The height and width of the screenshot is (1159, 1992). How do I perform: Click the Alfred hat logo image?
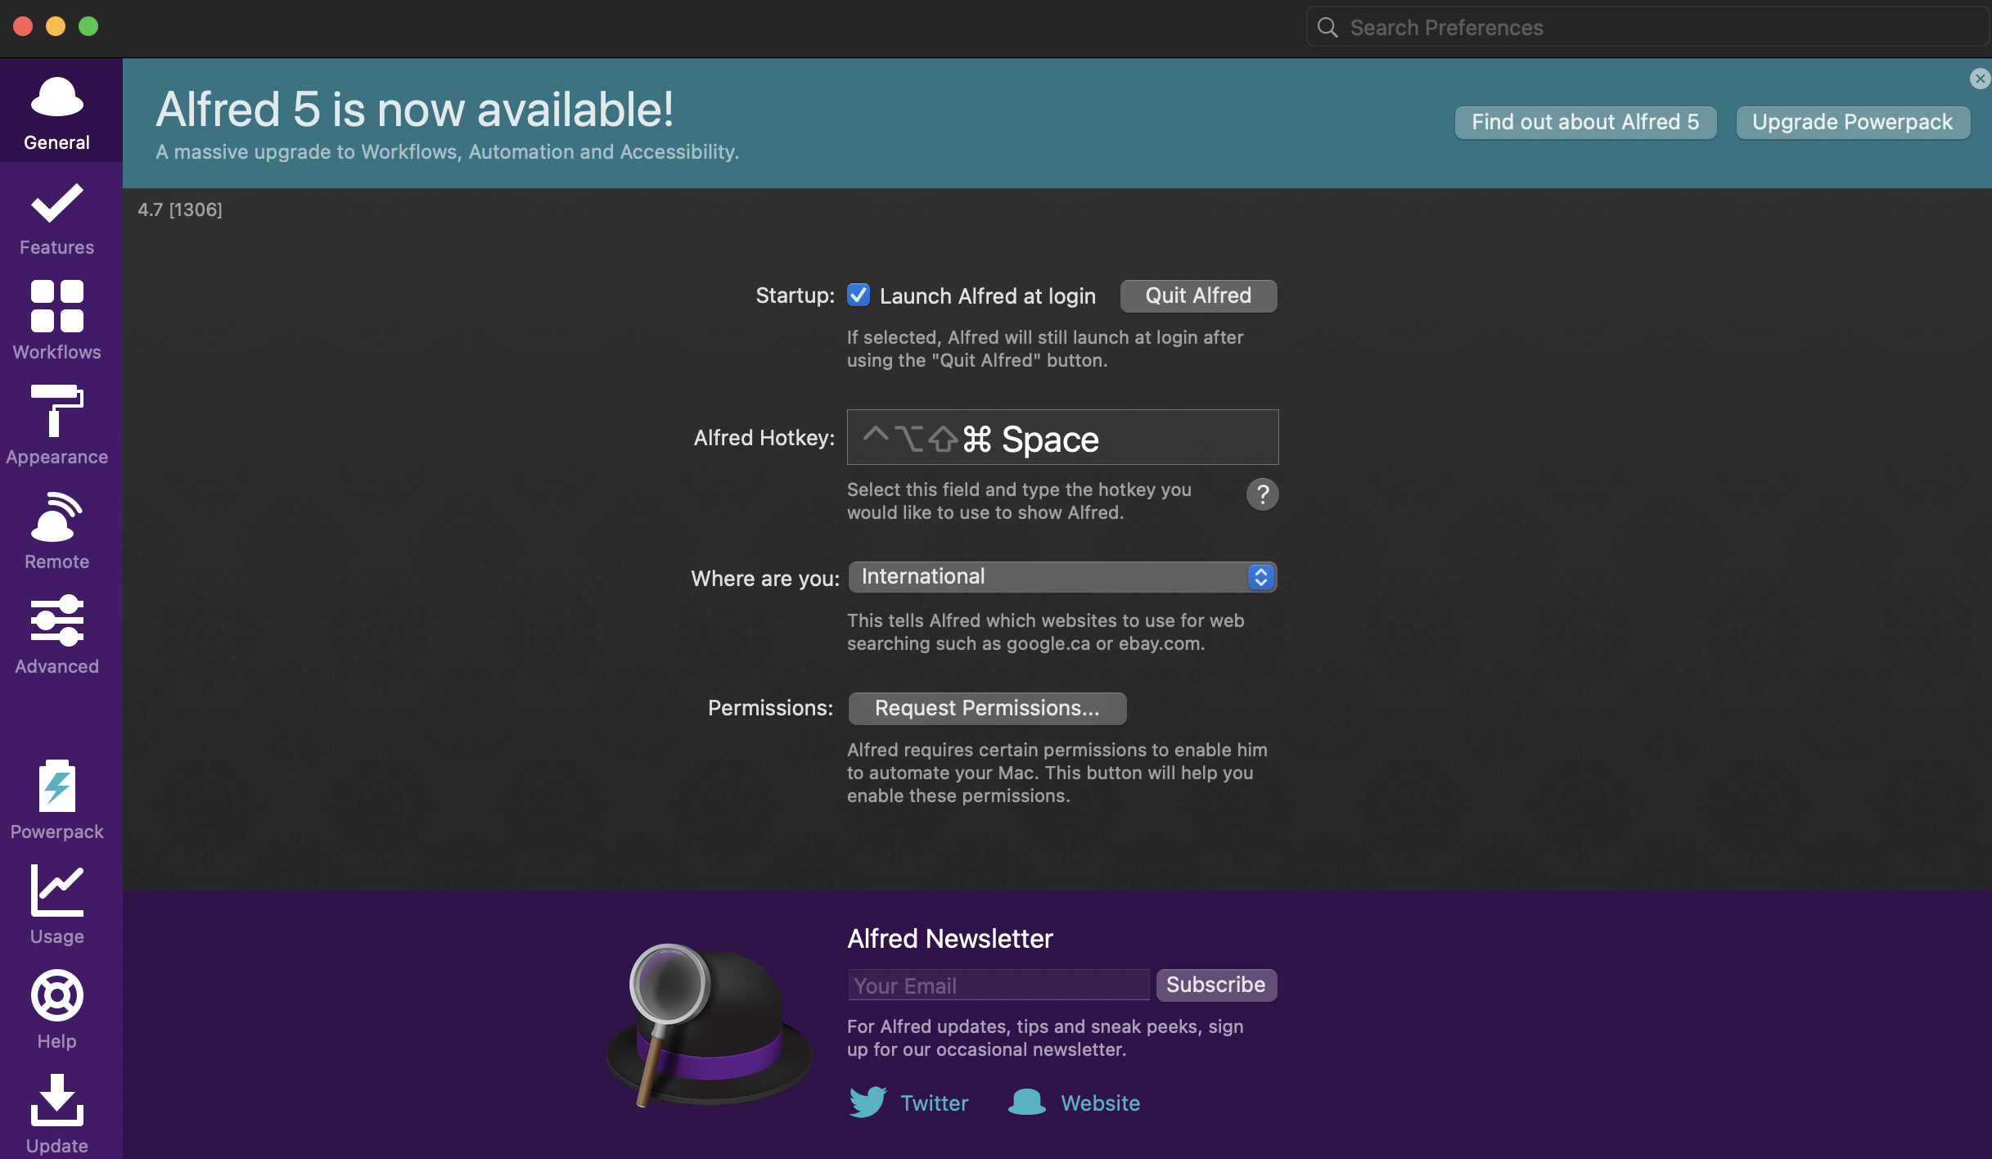pos(709,1025)
